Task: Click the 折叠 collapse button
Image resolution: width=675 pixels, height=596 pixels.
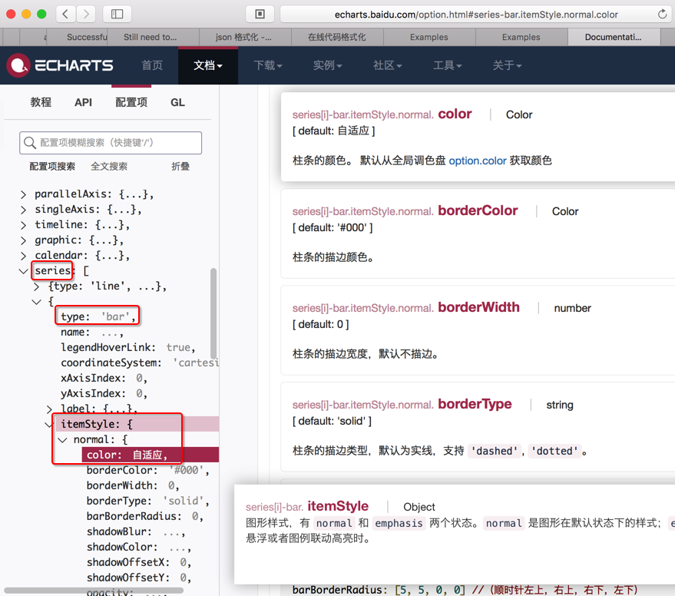Action: pyautogui.click(x=180, y=166)
